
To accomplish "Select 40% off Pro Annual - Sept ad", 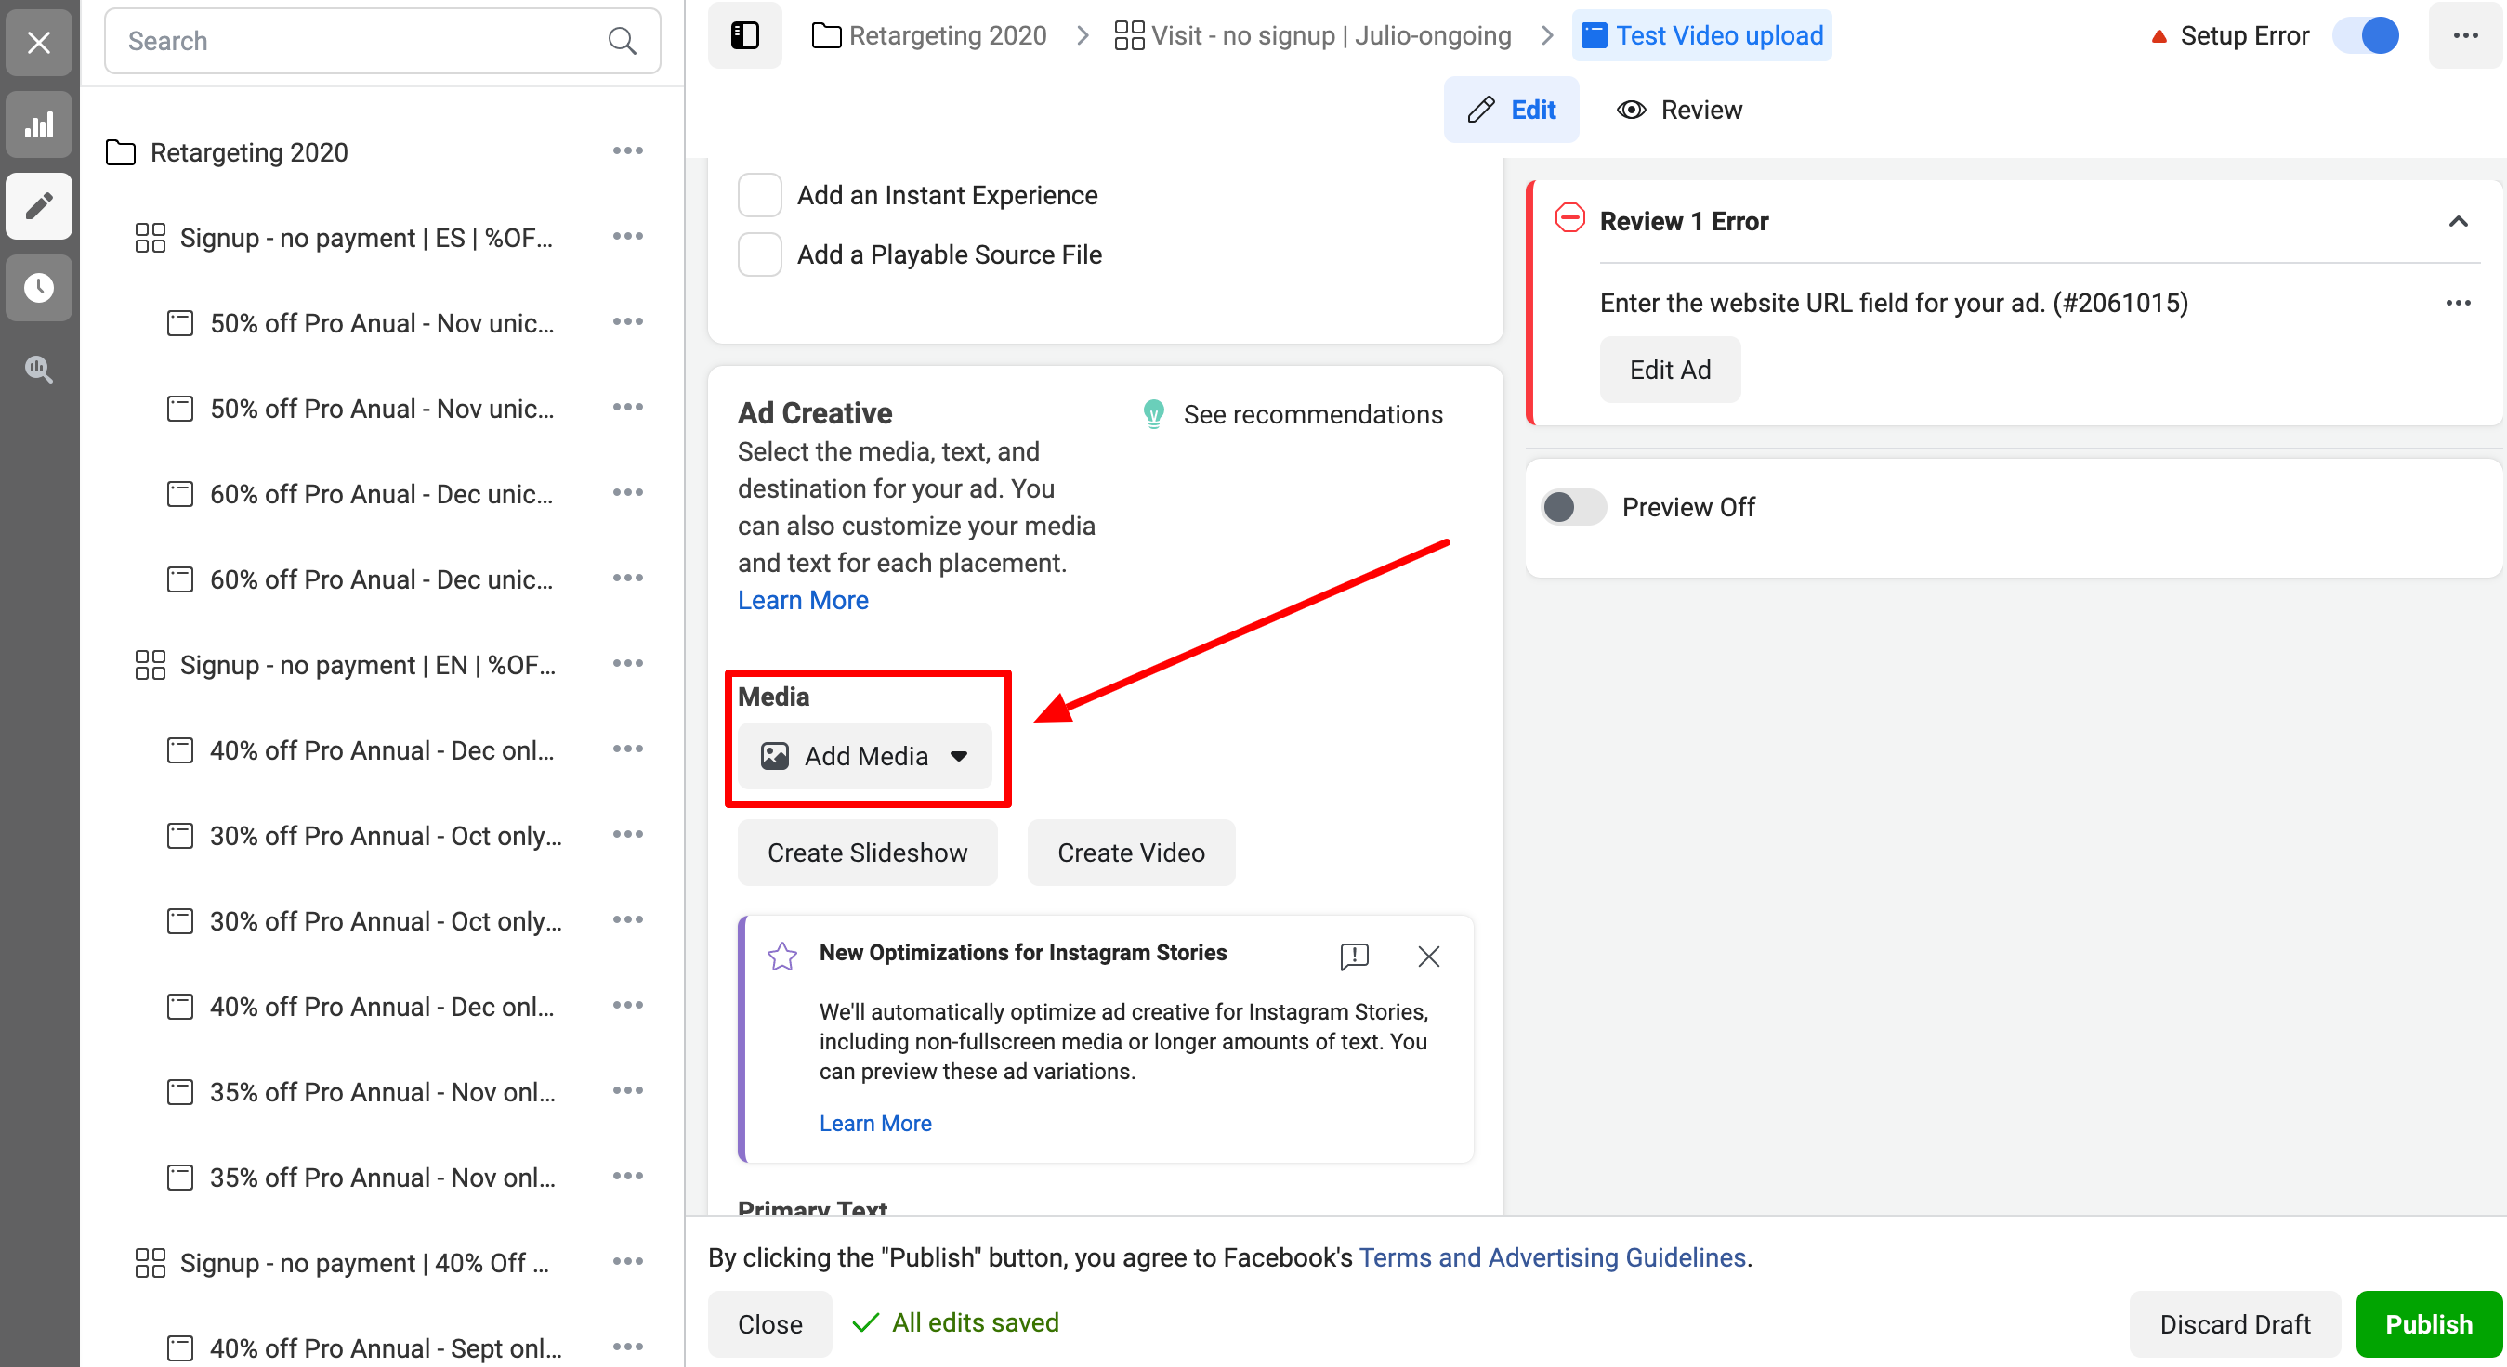I will [x=387, y=1347].
